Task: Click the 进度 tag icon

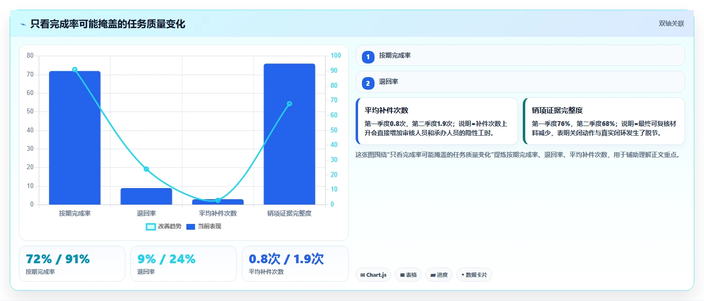Action: (x=433, y=275)
